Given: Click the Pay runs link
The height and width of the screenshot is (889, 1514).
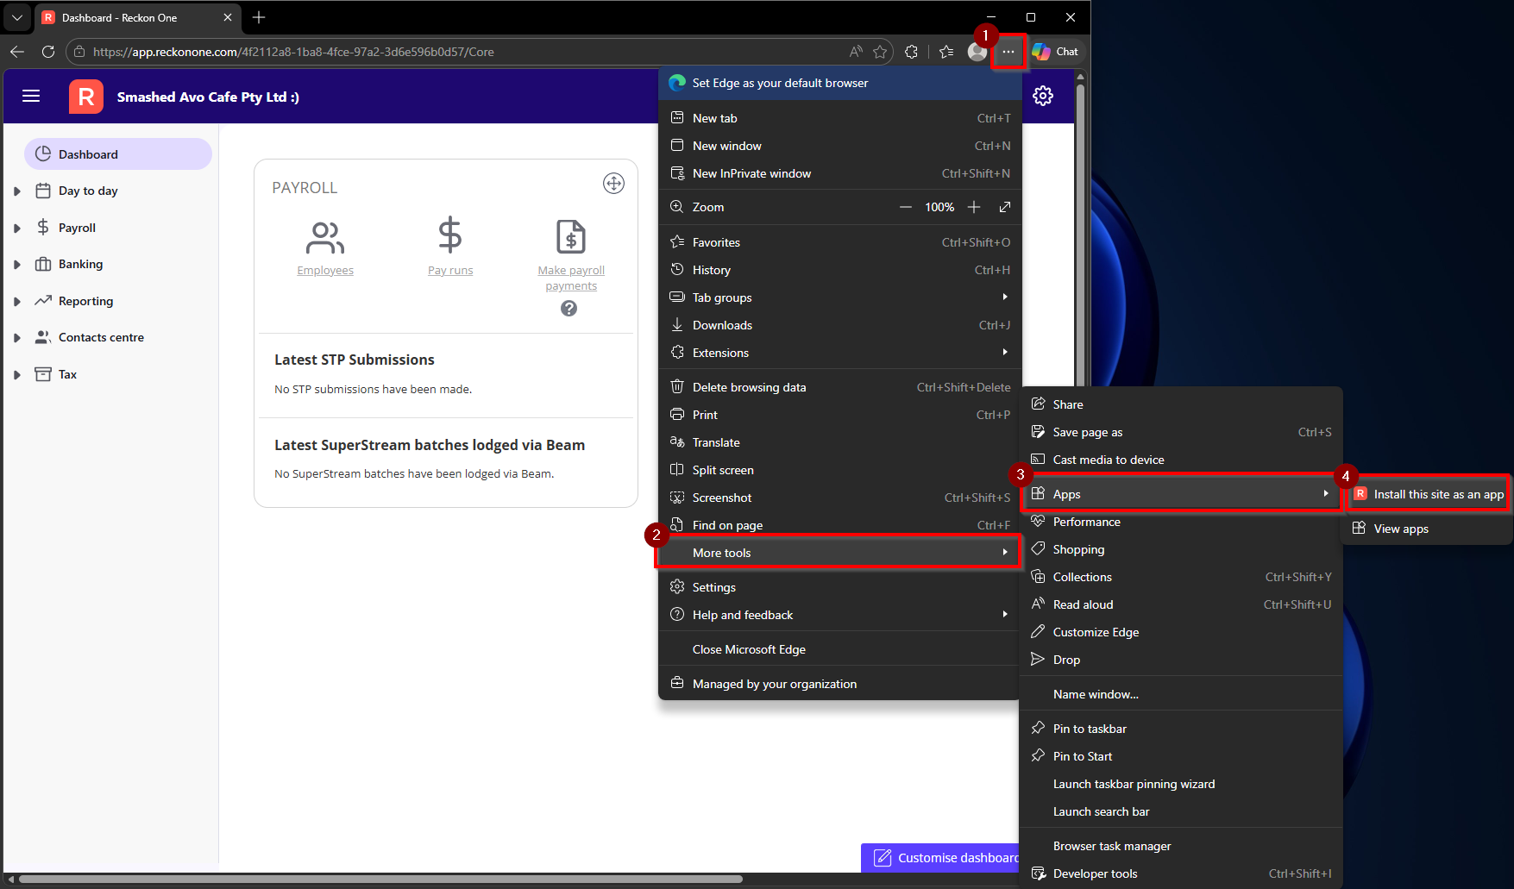Looking at the screenshot, I should tap(450, 271).
